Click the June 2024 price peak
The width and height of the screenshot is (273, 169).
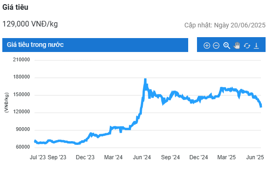[x=145, y=80]
